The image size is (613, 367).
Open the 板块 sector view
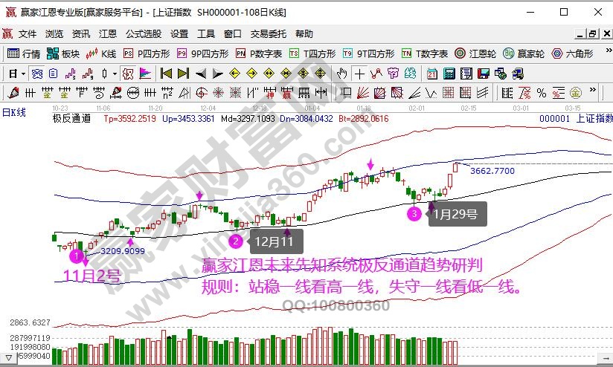coord(62,53)
